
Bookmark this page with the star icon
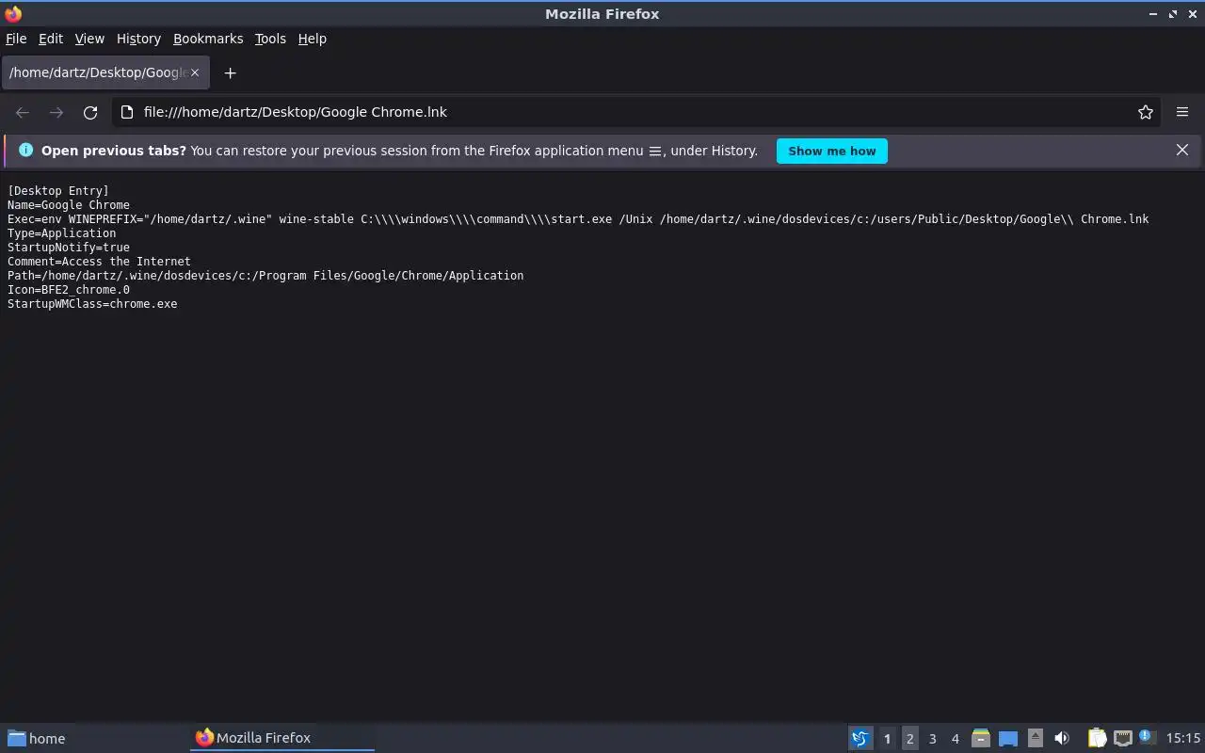point(1146,112)
